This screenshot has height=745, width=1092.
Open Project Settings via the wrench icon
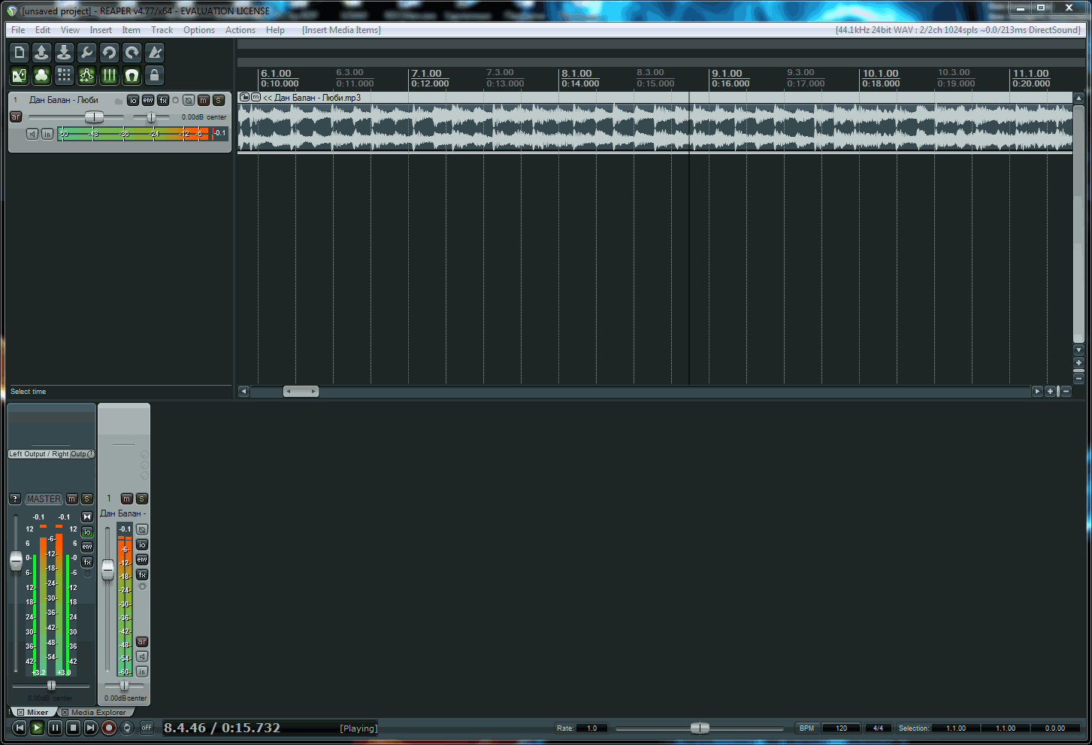(87, 53)
